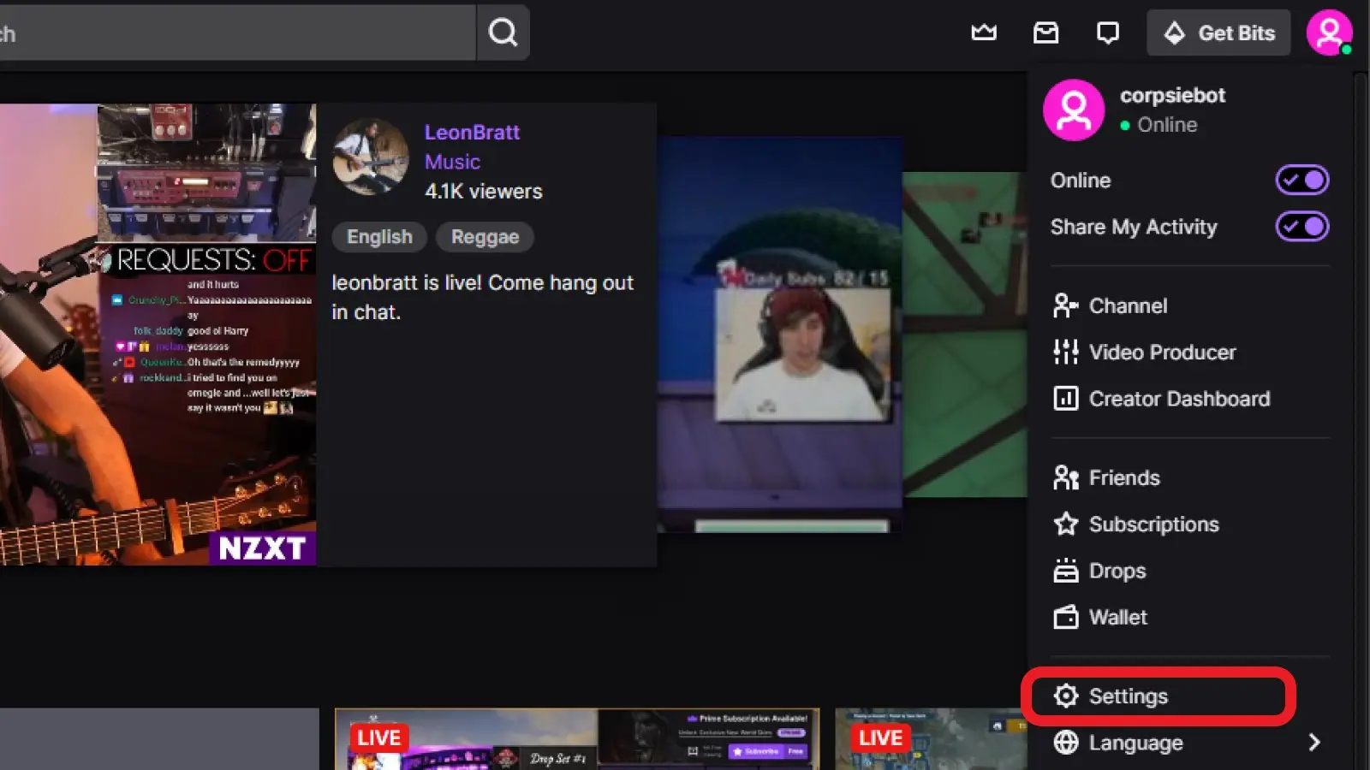Toggle the Online status switch
Screen dimensions: 1370x770
tap(1301, 180)
